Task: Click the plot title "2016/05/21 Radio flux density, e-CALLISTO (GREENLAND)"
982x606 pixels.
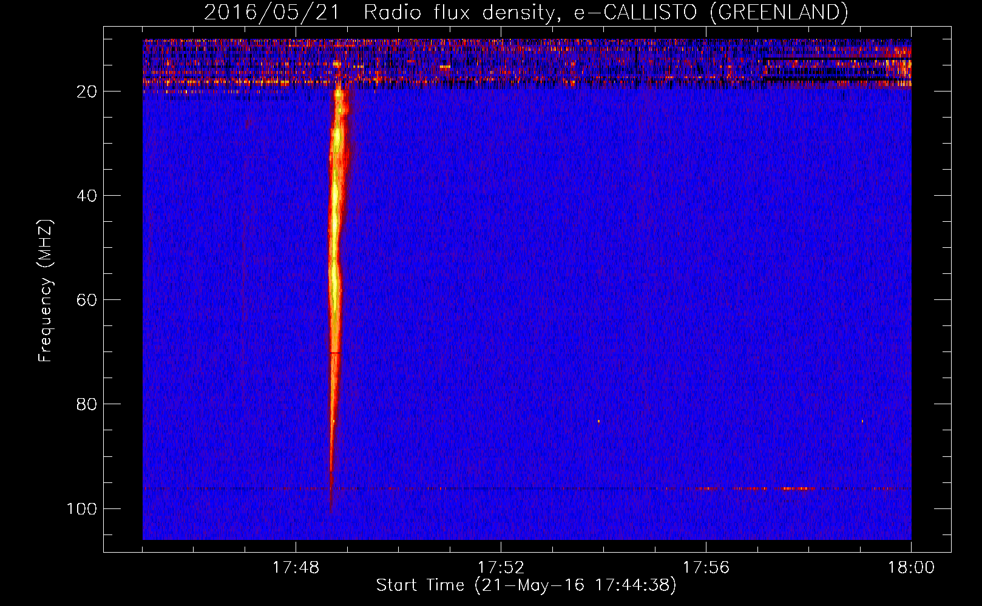Action: tap(526, 12)
